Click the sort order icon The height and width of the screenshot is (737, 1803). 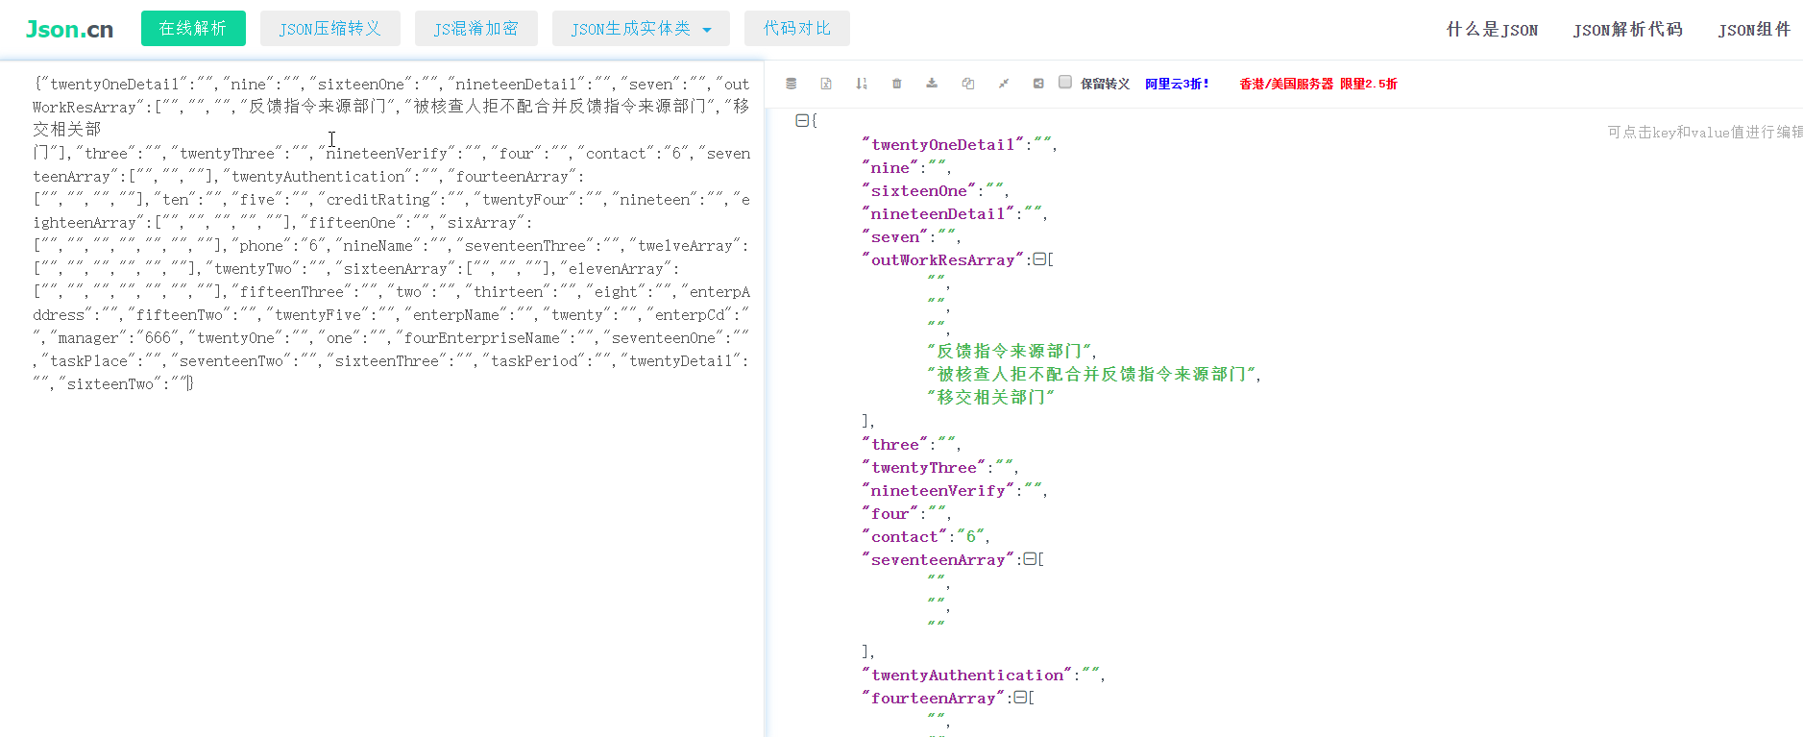pyautogui.click(x=862, y=84)
